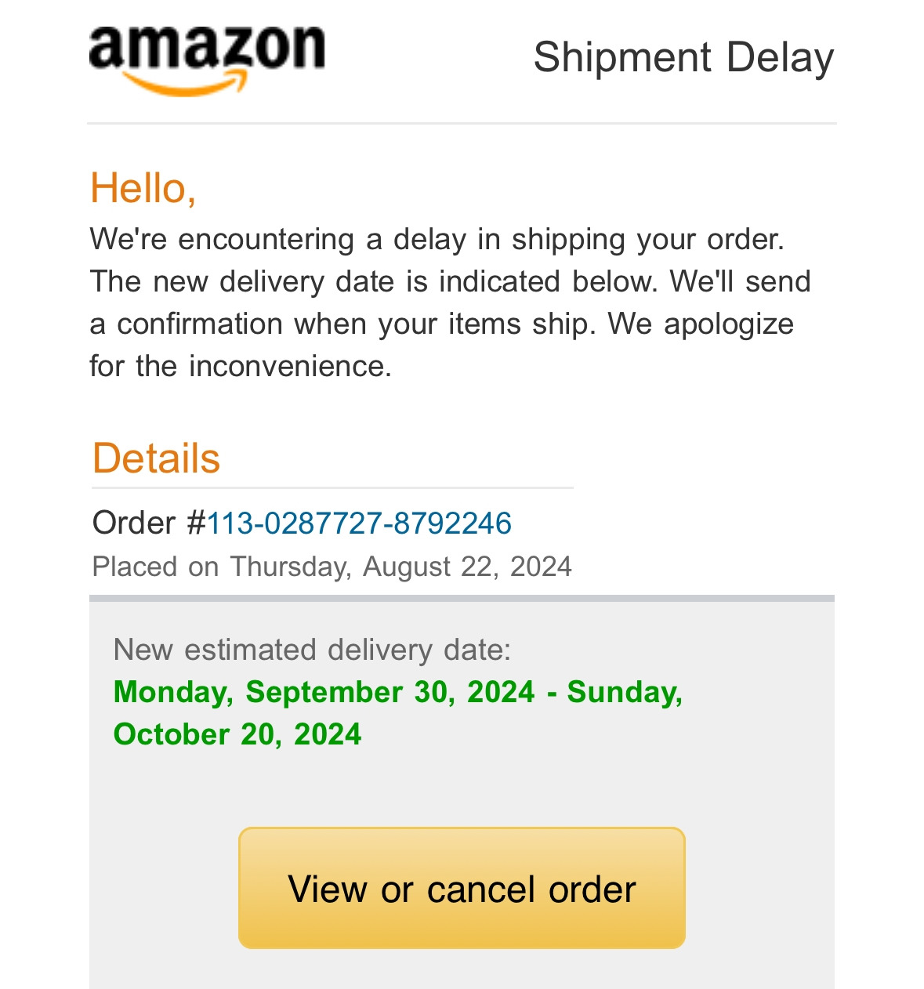Screen dimensions: 924x989
Task: Click the Order # label text
Action: (149, 523)
